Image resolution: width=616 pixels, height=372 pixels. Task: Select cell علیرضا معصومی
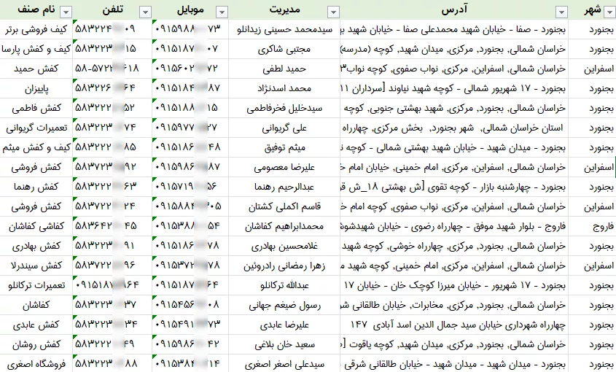[x=284, y=167]
